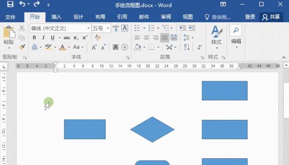Select the blue diamond decision shape
This screenshot has height=165, width=289.
pyautogui.click(x=152, y=129)
